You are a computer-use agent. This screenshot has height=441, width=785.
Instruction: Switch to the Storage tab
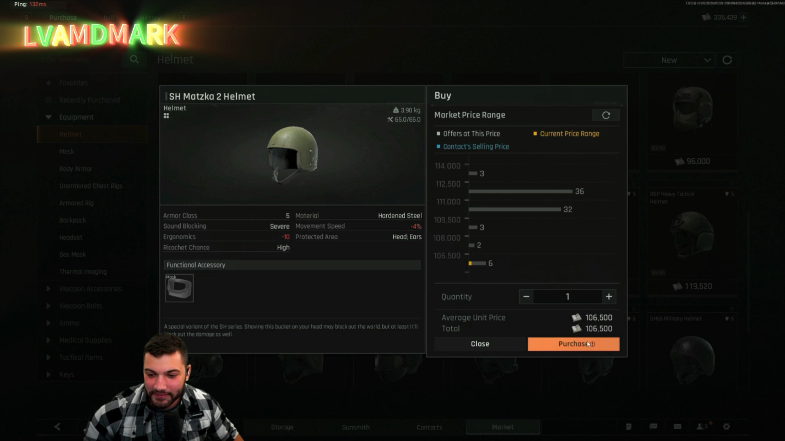[x=282, y=427]
